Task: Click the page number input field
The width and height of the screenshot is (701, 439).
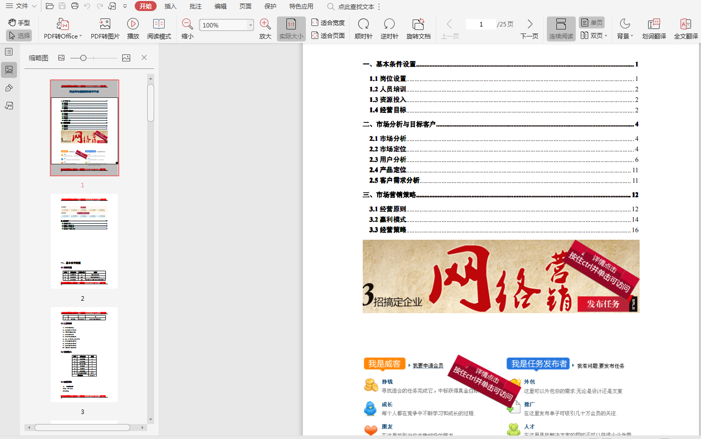Action: (x=481, y=24)
